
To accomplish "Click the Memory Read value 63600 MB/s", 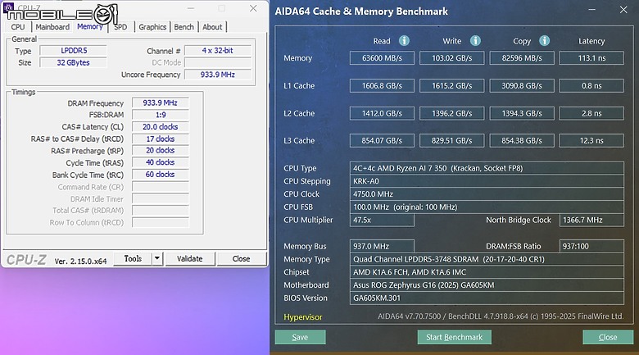I will pyautogui.click(x=382, y=58).
